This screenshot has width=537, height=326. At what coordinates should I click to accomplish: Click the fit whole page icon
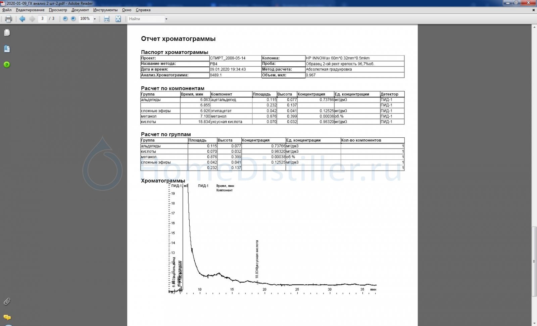(118, 19)
